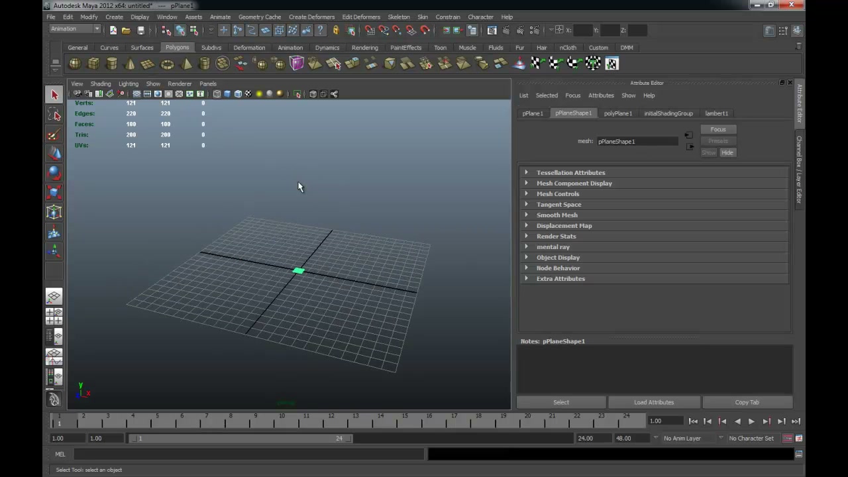Toggle smooth shade all cube icon
The width and height of the screenshot is (848, 477).
pos(227,94)
